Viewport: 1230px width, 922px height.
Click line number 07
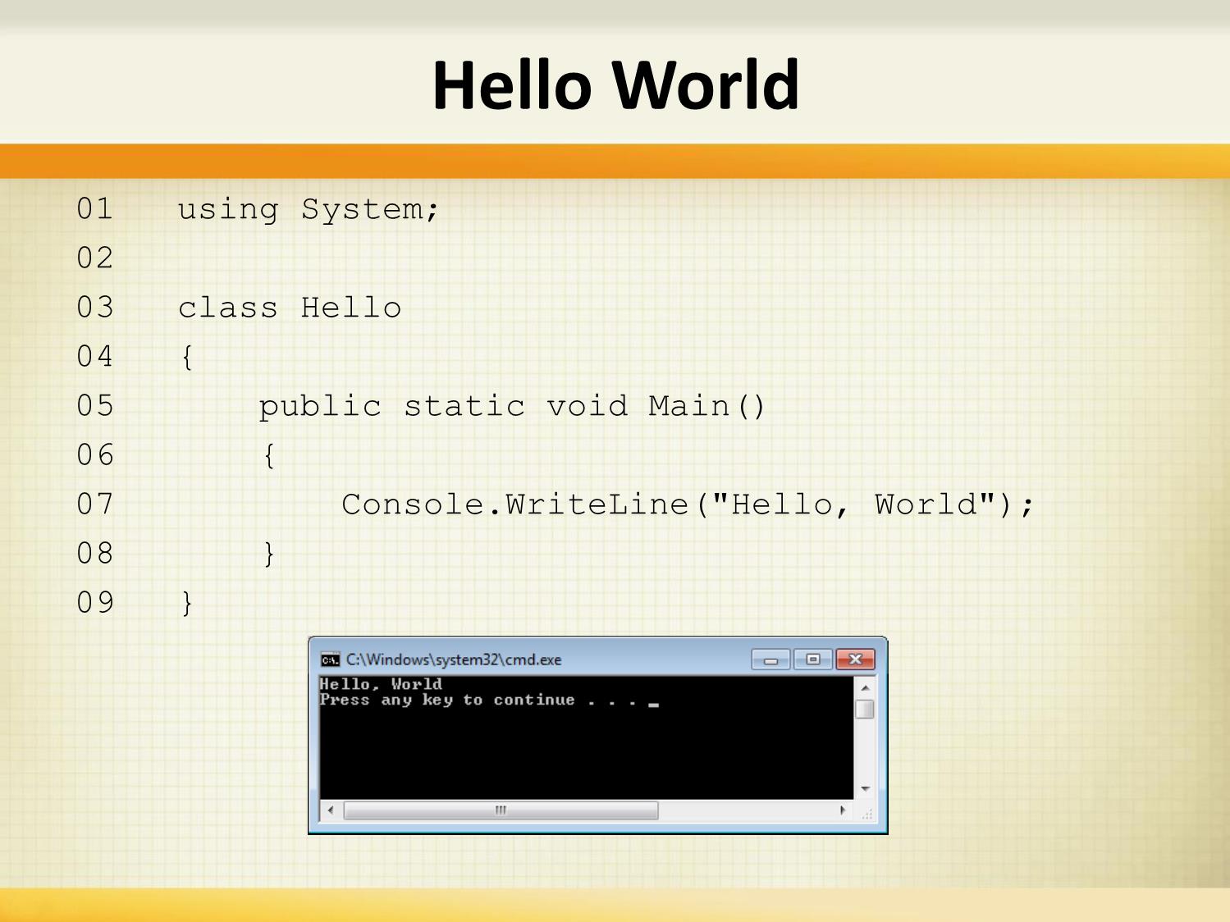pos(95,504)
